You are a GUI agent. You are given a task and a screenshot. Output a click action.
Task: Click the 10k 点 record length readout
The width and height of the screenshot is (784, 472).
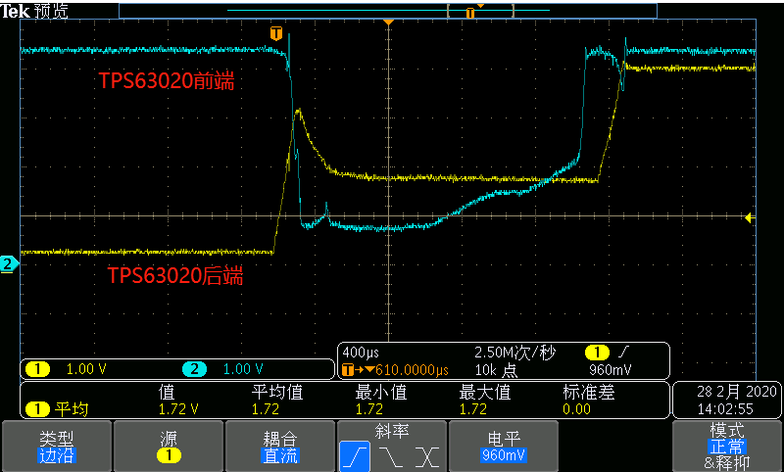[x=496, y=370]
